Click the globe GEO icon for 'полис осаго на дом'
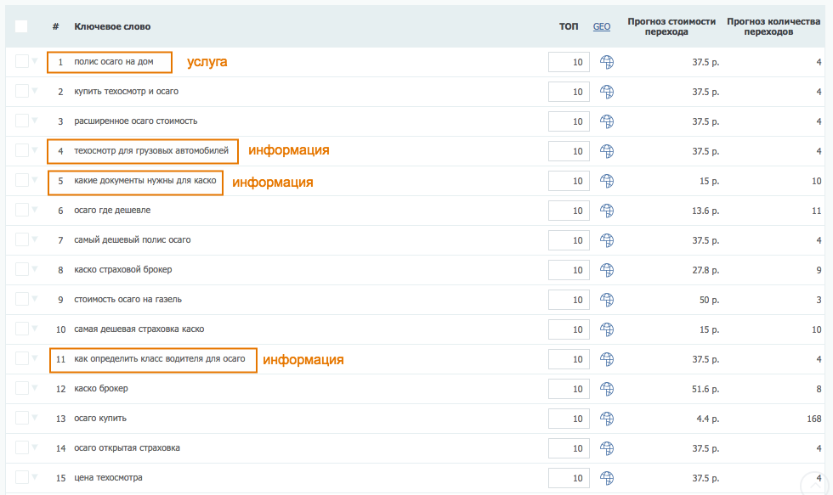Image resolution: width=833 pixels, height=495 pixels. 606,62
